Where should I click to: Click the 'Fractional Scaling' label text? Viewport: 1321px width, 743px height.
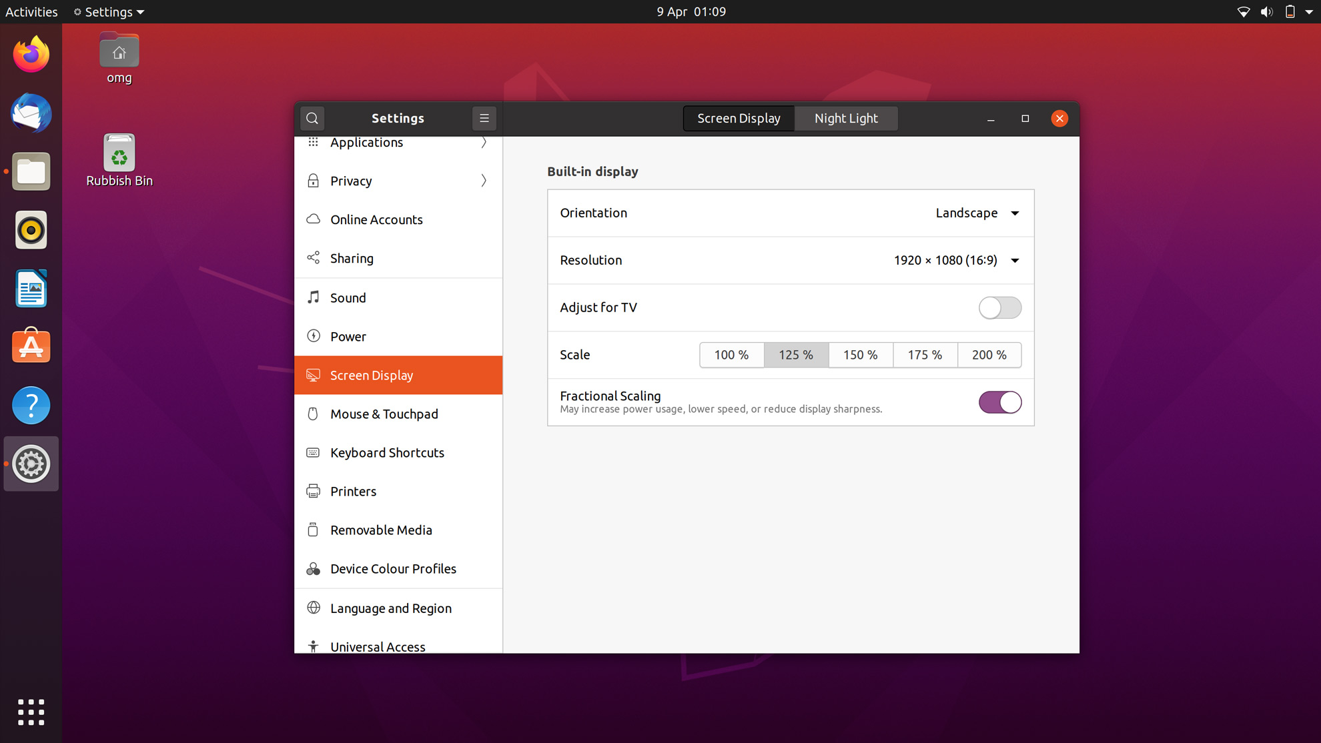tap(610, 396)
